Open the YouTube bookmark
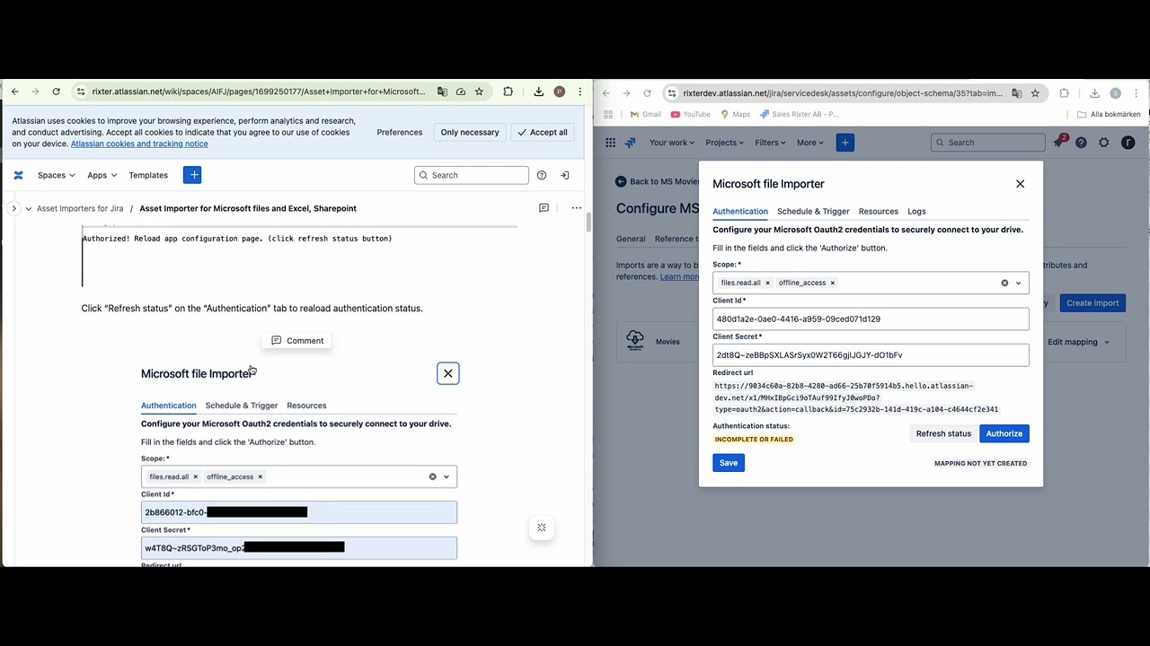 pos(690,114)
